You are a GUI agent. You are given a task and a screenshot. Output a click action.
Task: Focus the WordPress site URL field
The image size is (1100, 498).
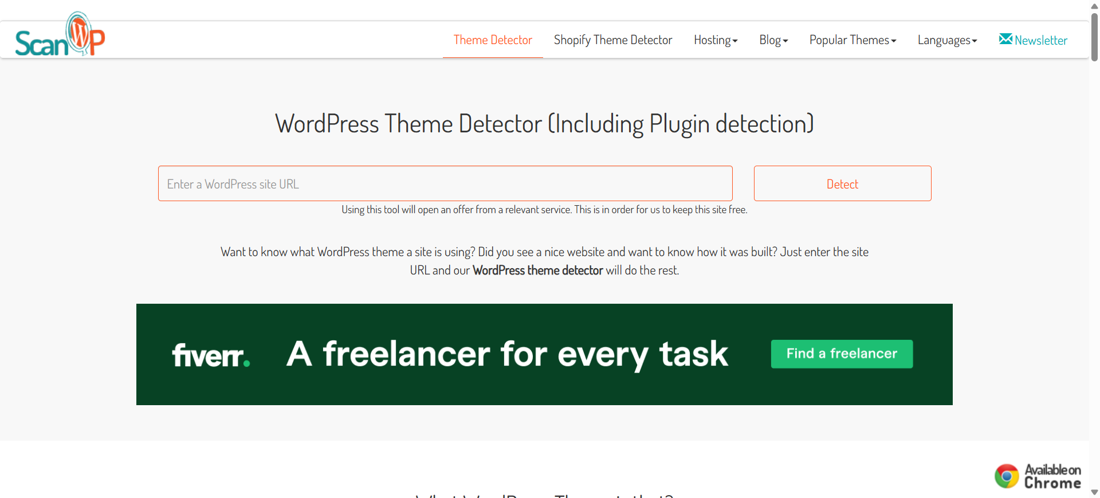pos(445,184)
